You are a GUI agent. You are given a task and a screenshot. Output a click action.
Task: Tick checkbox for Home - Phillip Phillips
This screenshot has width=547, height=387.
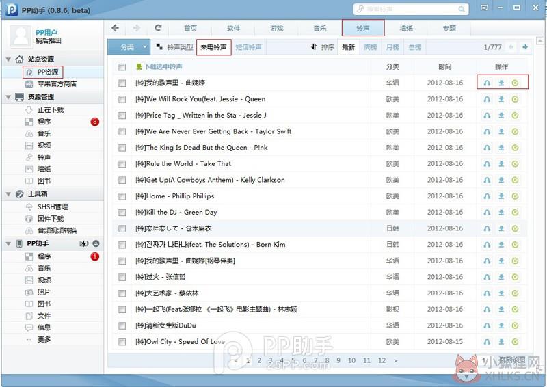122,196
